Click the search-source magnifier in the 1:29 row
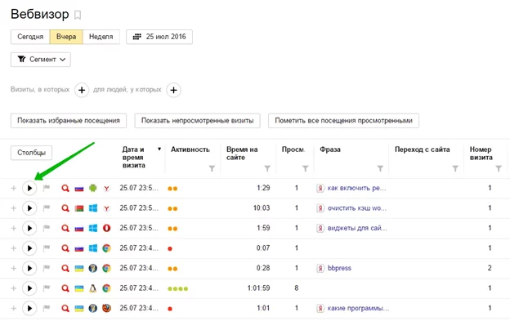 tap(65, 188)
